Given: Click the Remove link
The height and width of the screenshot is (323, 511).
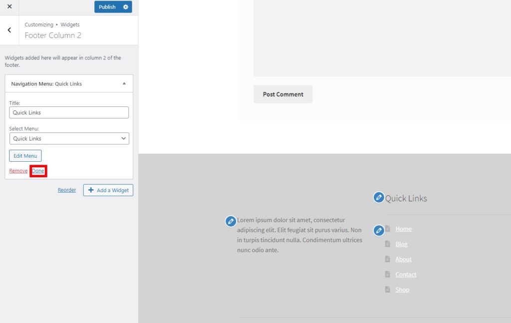Looking at the screenshot, I should 18,171.
